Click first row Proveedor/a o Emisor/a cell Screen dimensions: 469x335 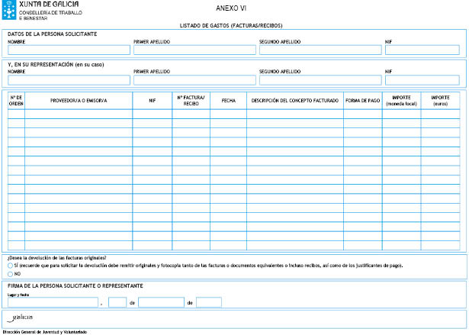click(79, 114)
